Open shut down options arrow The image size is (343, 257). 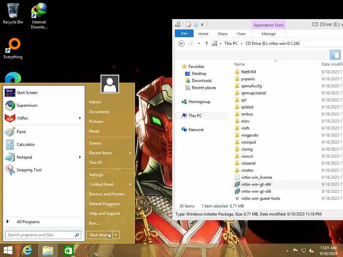[x=116, y=235]
